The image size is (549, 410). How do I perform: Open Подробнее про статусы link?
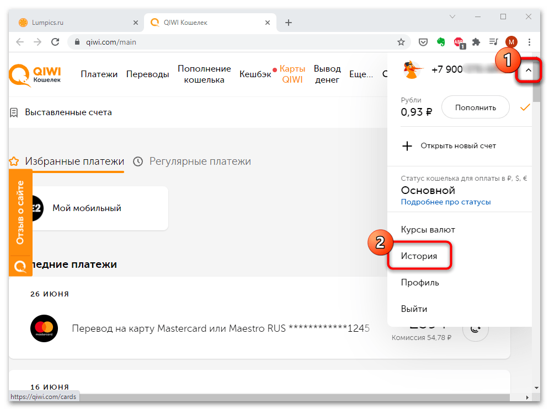pos(445,202)
